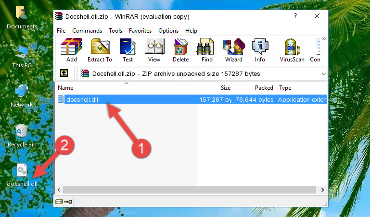370x217 pixels.
Task: Click the drive icon in status bar
Action: (x=59, y=202)
